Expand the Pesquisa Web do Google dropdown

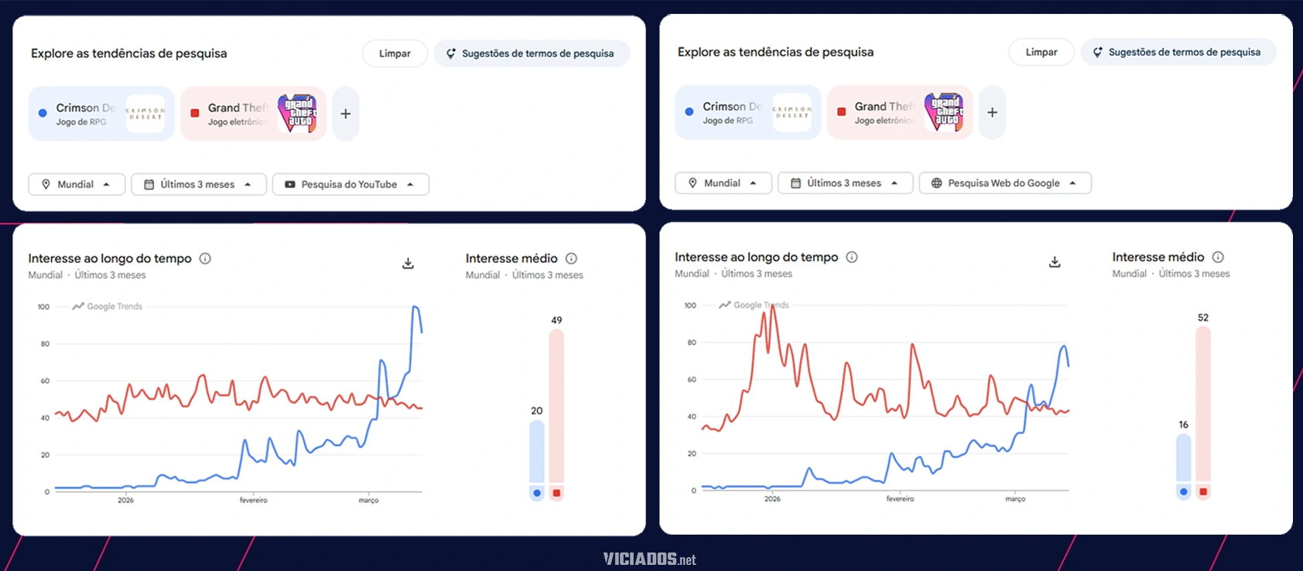click(x=1004, y=183)
